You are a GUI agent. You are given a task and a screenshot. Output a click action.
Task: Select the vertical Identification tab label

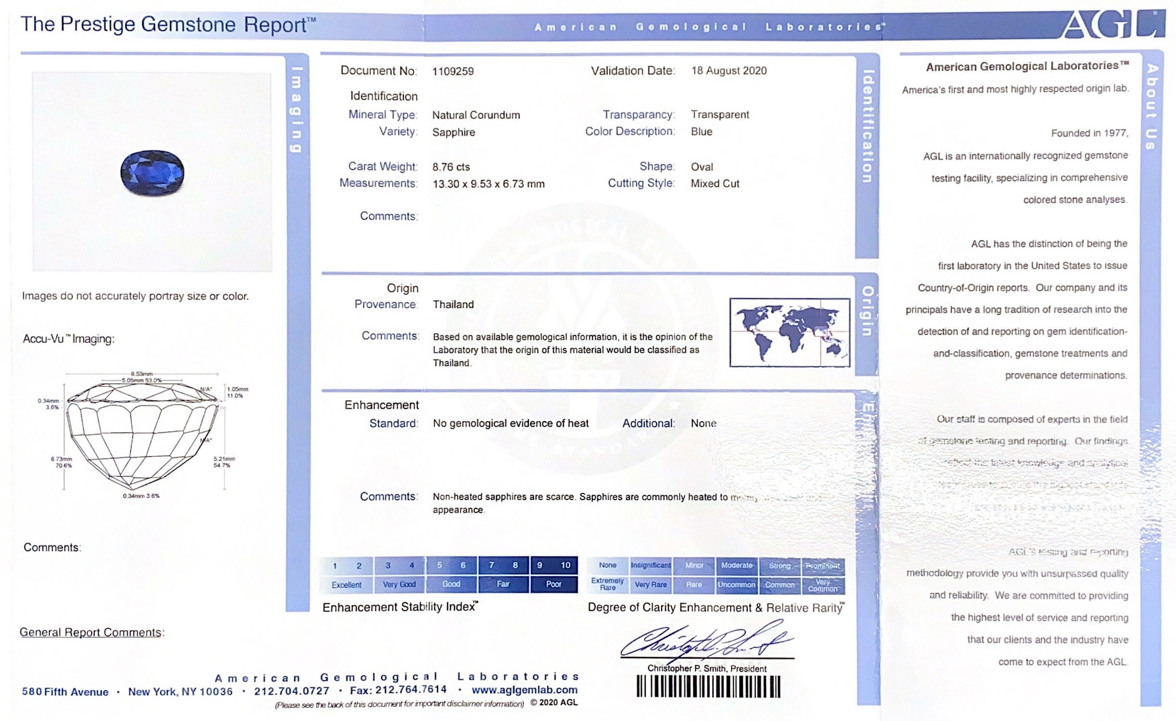[867, 126]
